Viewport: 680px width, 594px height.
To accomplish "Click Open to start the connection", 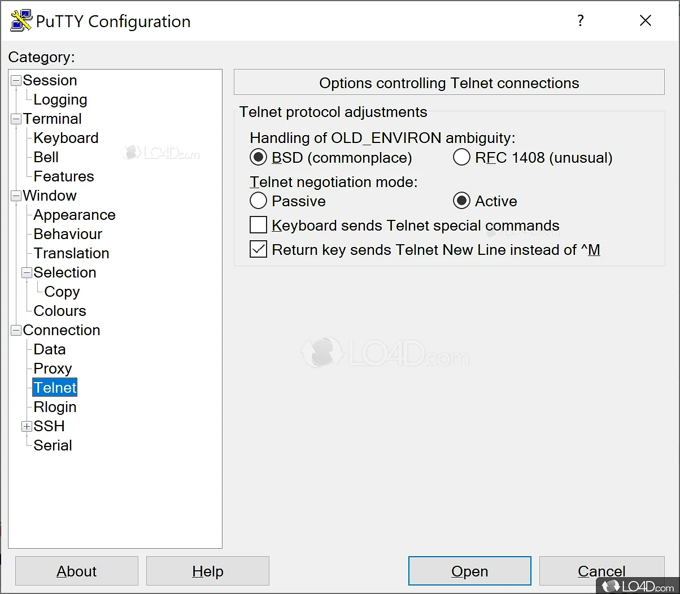I will coord(470,571).
